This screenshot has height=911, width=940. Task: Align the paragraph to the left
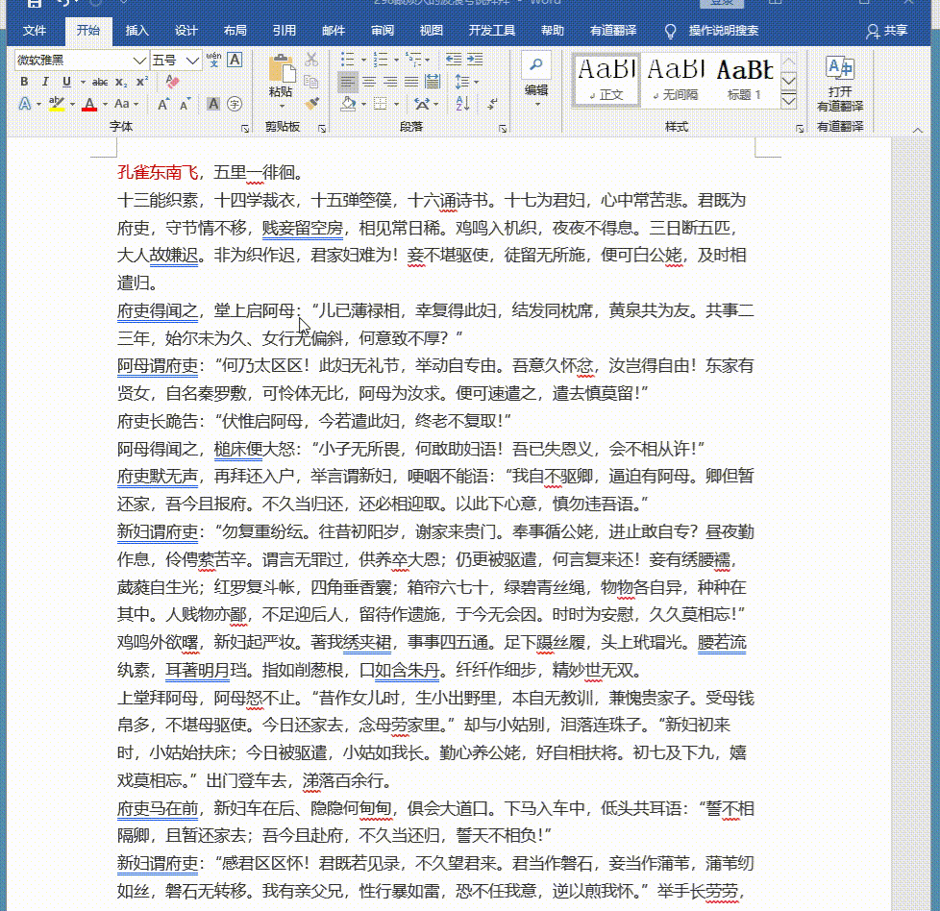(347, 82)
